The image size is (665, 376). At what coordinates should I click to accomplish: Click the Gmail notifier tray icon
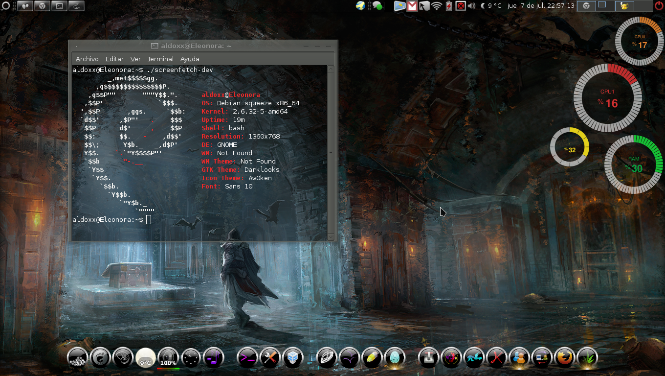(412, 6)
